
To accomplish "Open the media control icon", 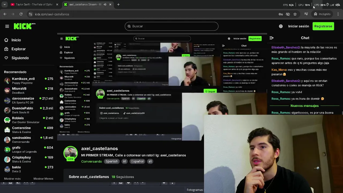I will pos(306,14).
